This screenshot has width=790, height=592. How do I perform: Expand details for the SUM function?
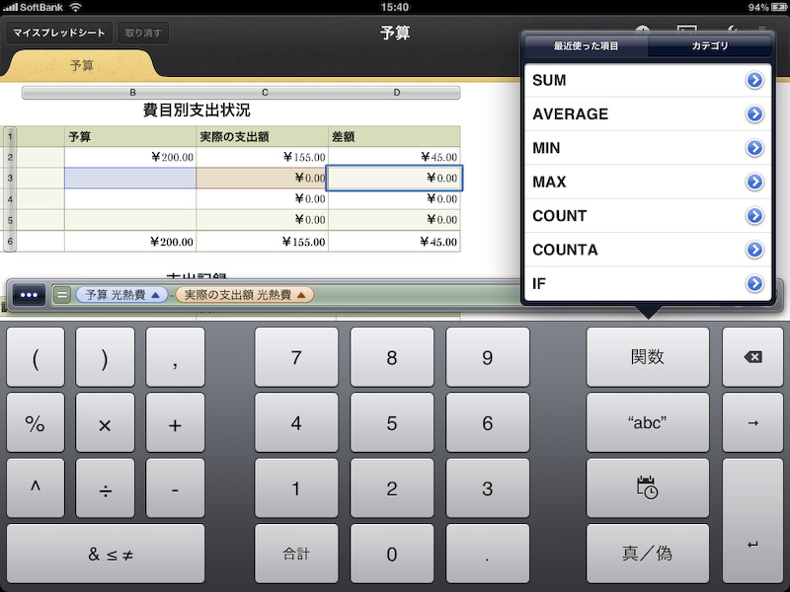tap(754, 80)
